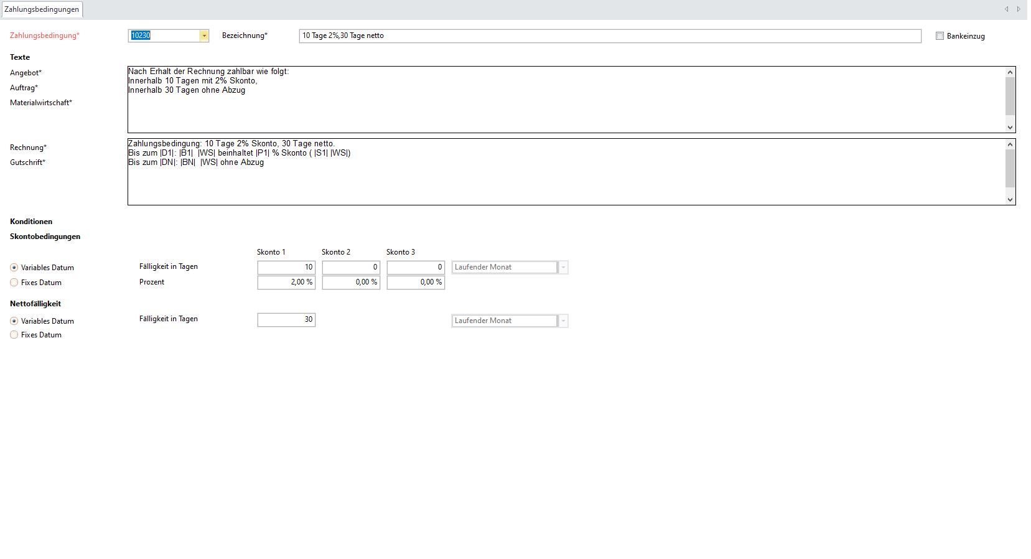
Task: Click the tab scroll right arrow
Action: (1019, 9)
